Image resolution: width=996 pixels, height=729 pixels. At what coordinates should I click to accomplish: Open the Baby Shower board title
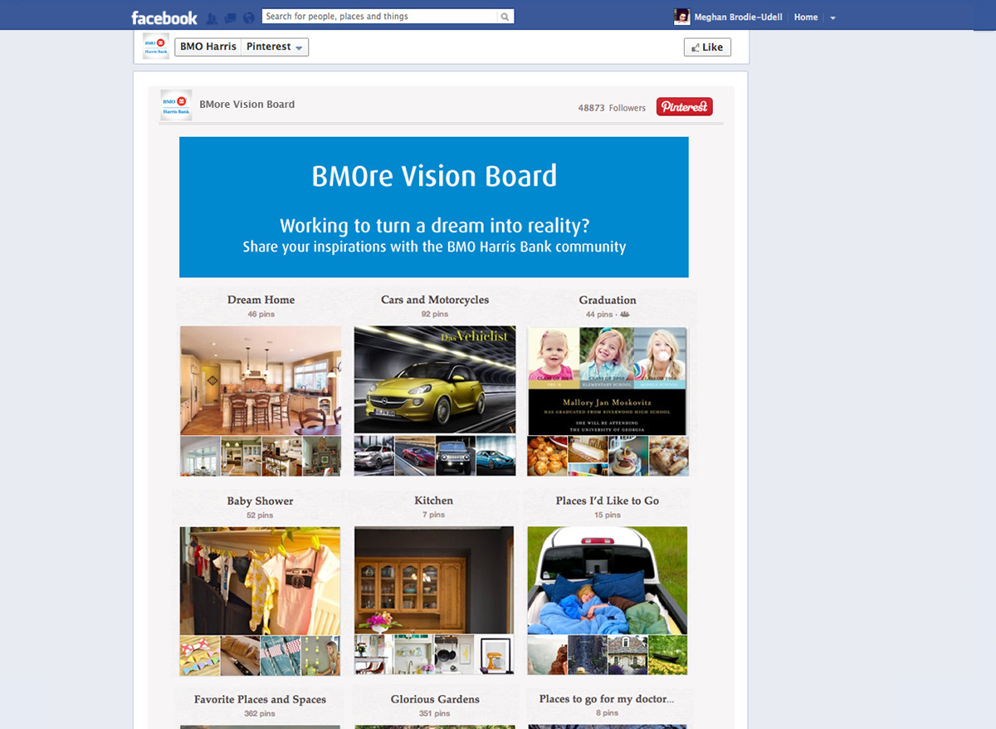tap(260, 501)
